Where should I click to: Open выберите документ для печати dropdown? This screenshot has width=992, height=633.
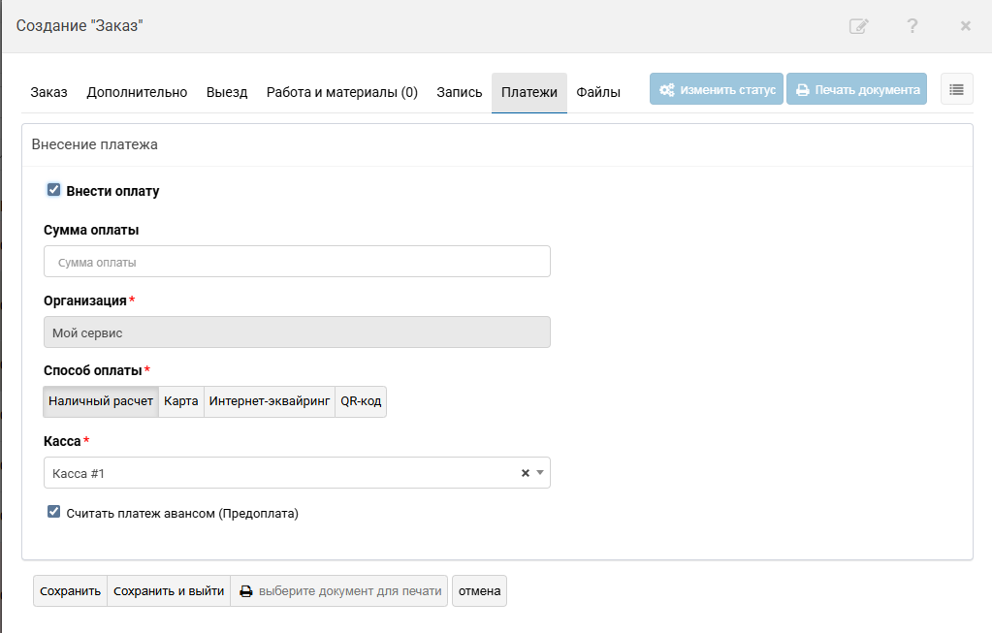click(339, 591)
